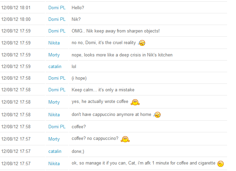Click the 12/08/12 18:01 timestamp

[x=16, y=8]
